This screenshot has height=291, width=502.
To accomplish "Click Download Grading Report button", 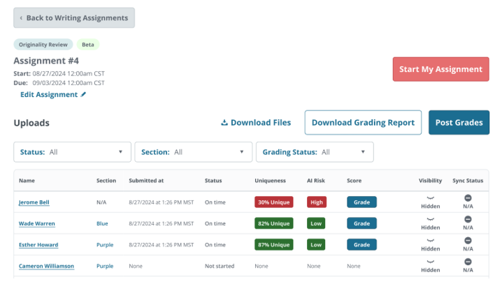I will click(363, 123).
